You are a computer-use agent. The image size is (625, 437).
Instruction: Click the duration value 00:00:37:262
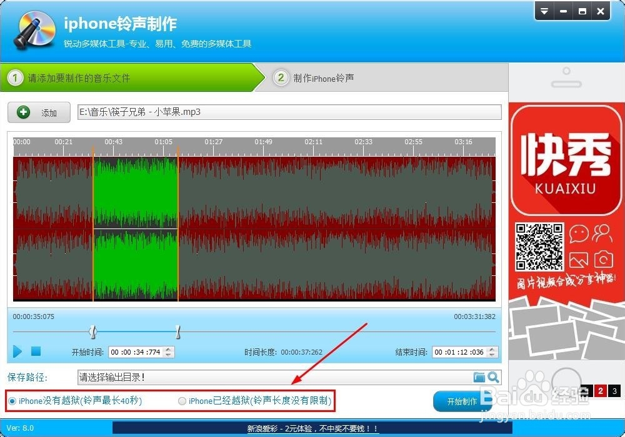coord(301,352)
